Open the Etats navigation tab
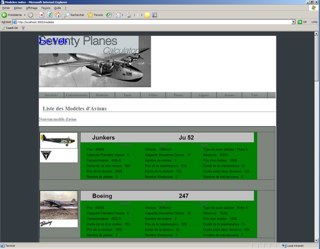The height and width of the screenshot is (249, 320). pos(127,95)
